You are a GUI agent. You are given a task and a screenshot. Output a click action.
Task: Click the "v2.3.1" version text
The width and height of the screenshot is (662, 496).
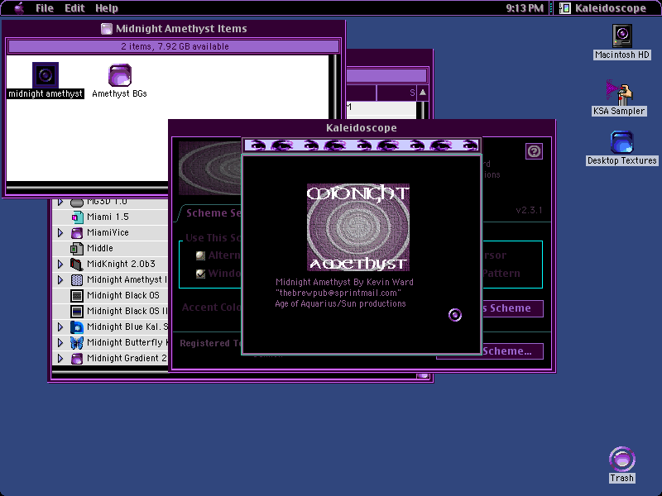pyautogui.click(x=529, y=210)
